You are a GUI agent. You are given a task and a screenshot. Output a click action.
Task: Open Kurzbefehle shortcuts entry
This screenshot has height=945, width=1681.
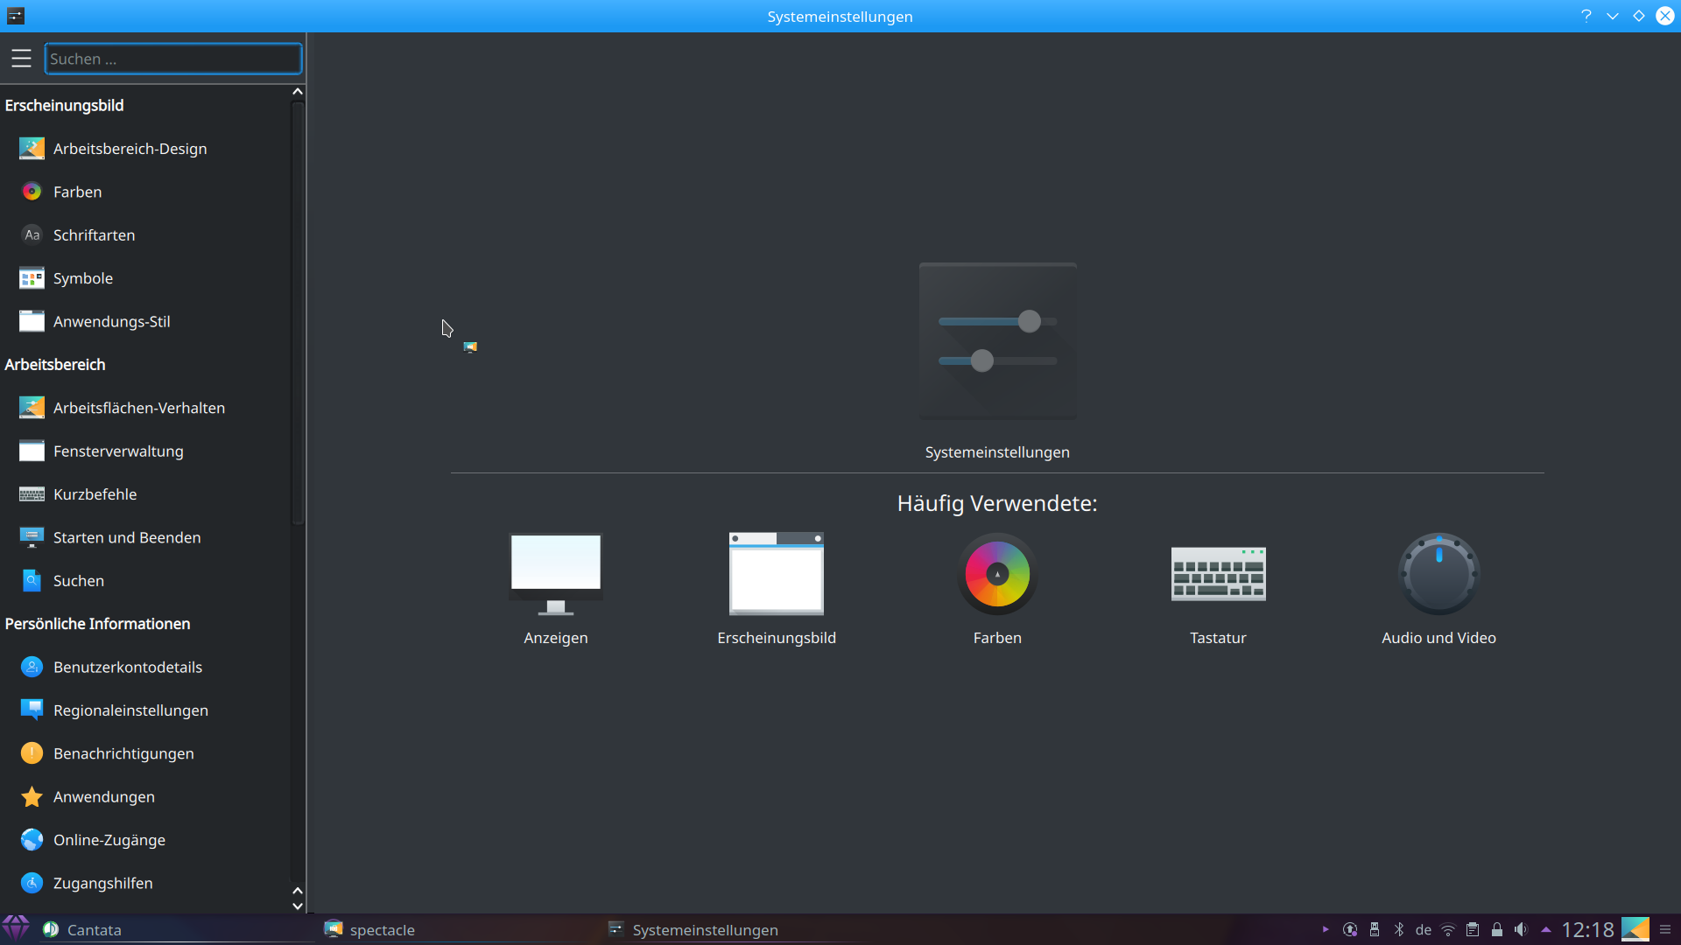click(95, 494)
